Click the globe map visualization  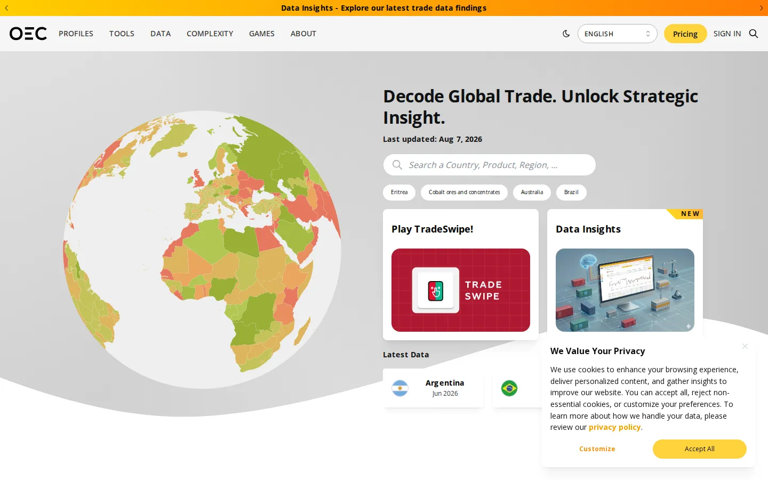click(202, 250)
